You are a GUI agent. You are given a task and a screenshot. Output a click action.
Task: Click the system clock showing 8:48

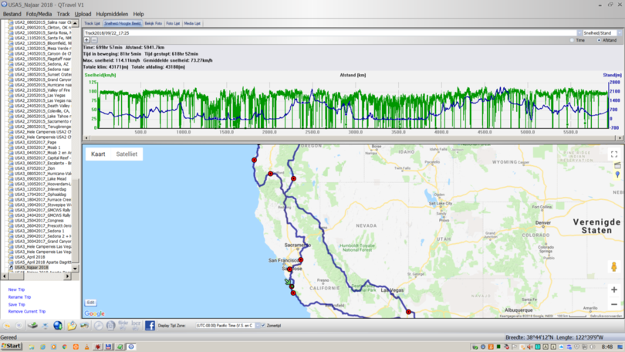pos(607,347)
